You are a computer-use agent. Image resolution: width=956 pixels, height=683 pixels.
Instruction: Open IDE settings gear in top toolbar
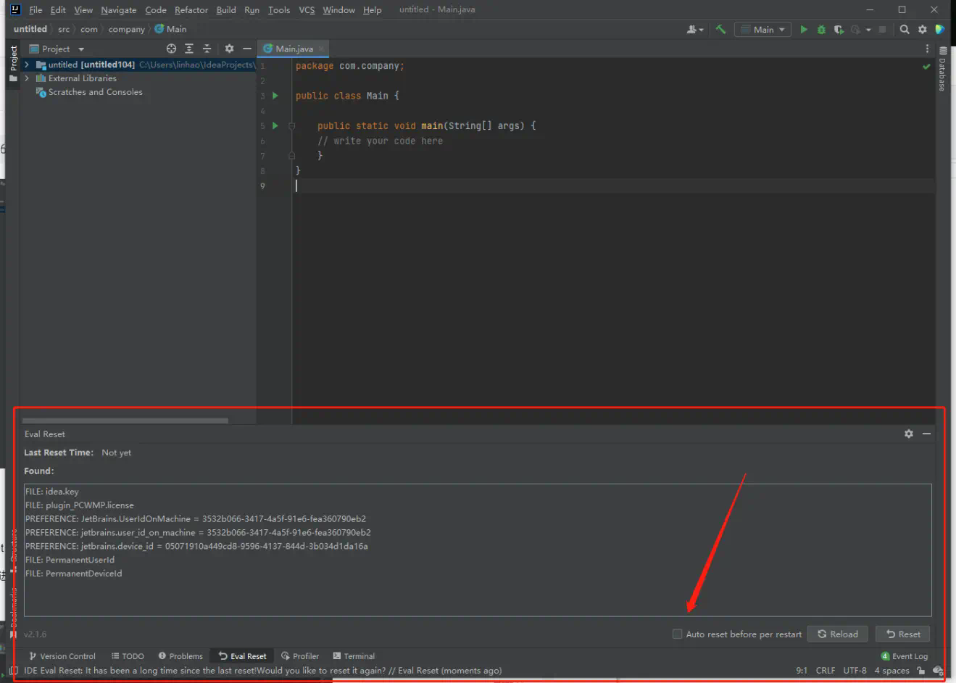(923, 30)
